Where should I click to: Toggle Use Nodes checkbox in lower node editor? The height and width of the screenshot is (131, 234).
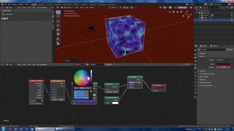click(38, 65)
